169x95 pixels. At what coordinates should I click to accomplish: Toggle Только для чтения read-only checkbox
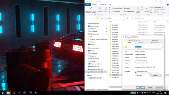[x=135, y=72]
